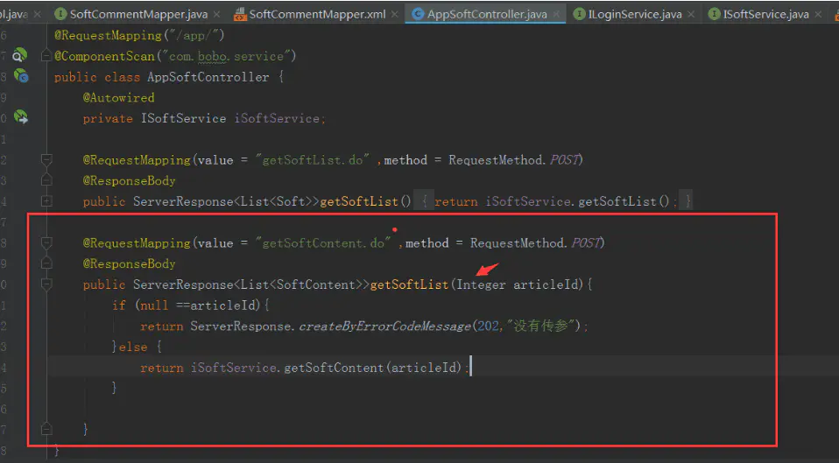Click the articleId parameter in the method signature
Screen dimensions: 839x463
546,284
